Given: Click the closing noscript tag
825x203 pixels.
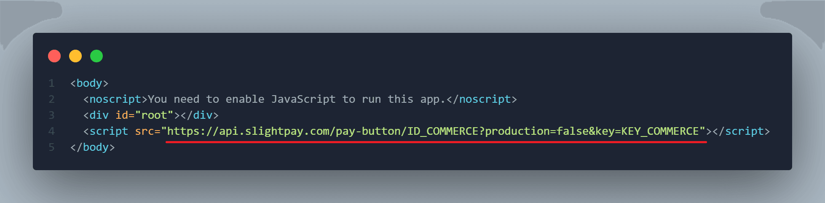Looking at the screenshot, I should pos(482,99).
